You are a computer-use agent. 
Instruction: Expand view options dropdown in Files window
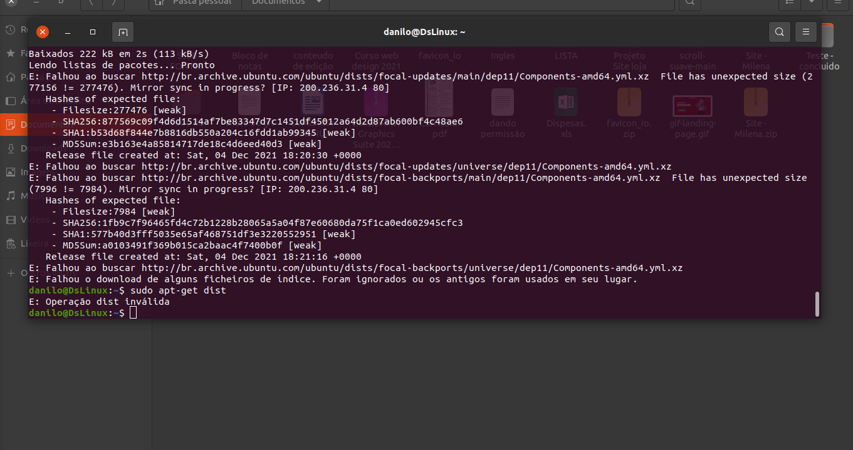[812, 3]
